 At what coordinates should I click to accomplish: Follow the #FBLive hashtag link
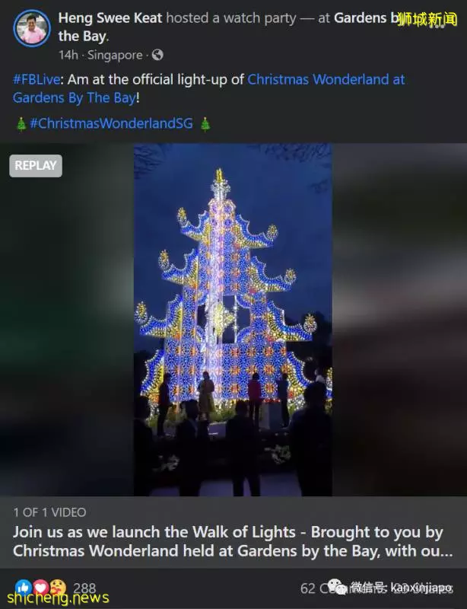coord(37,79)
